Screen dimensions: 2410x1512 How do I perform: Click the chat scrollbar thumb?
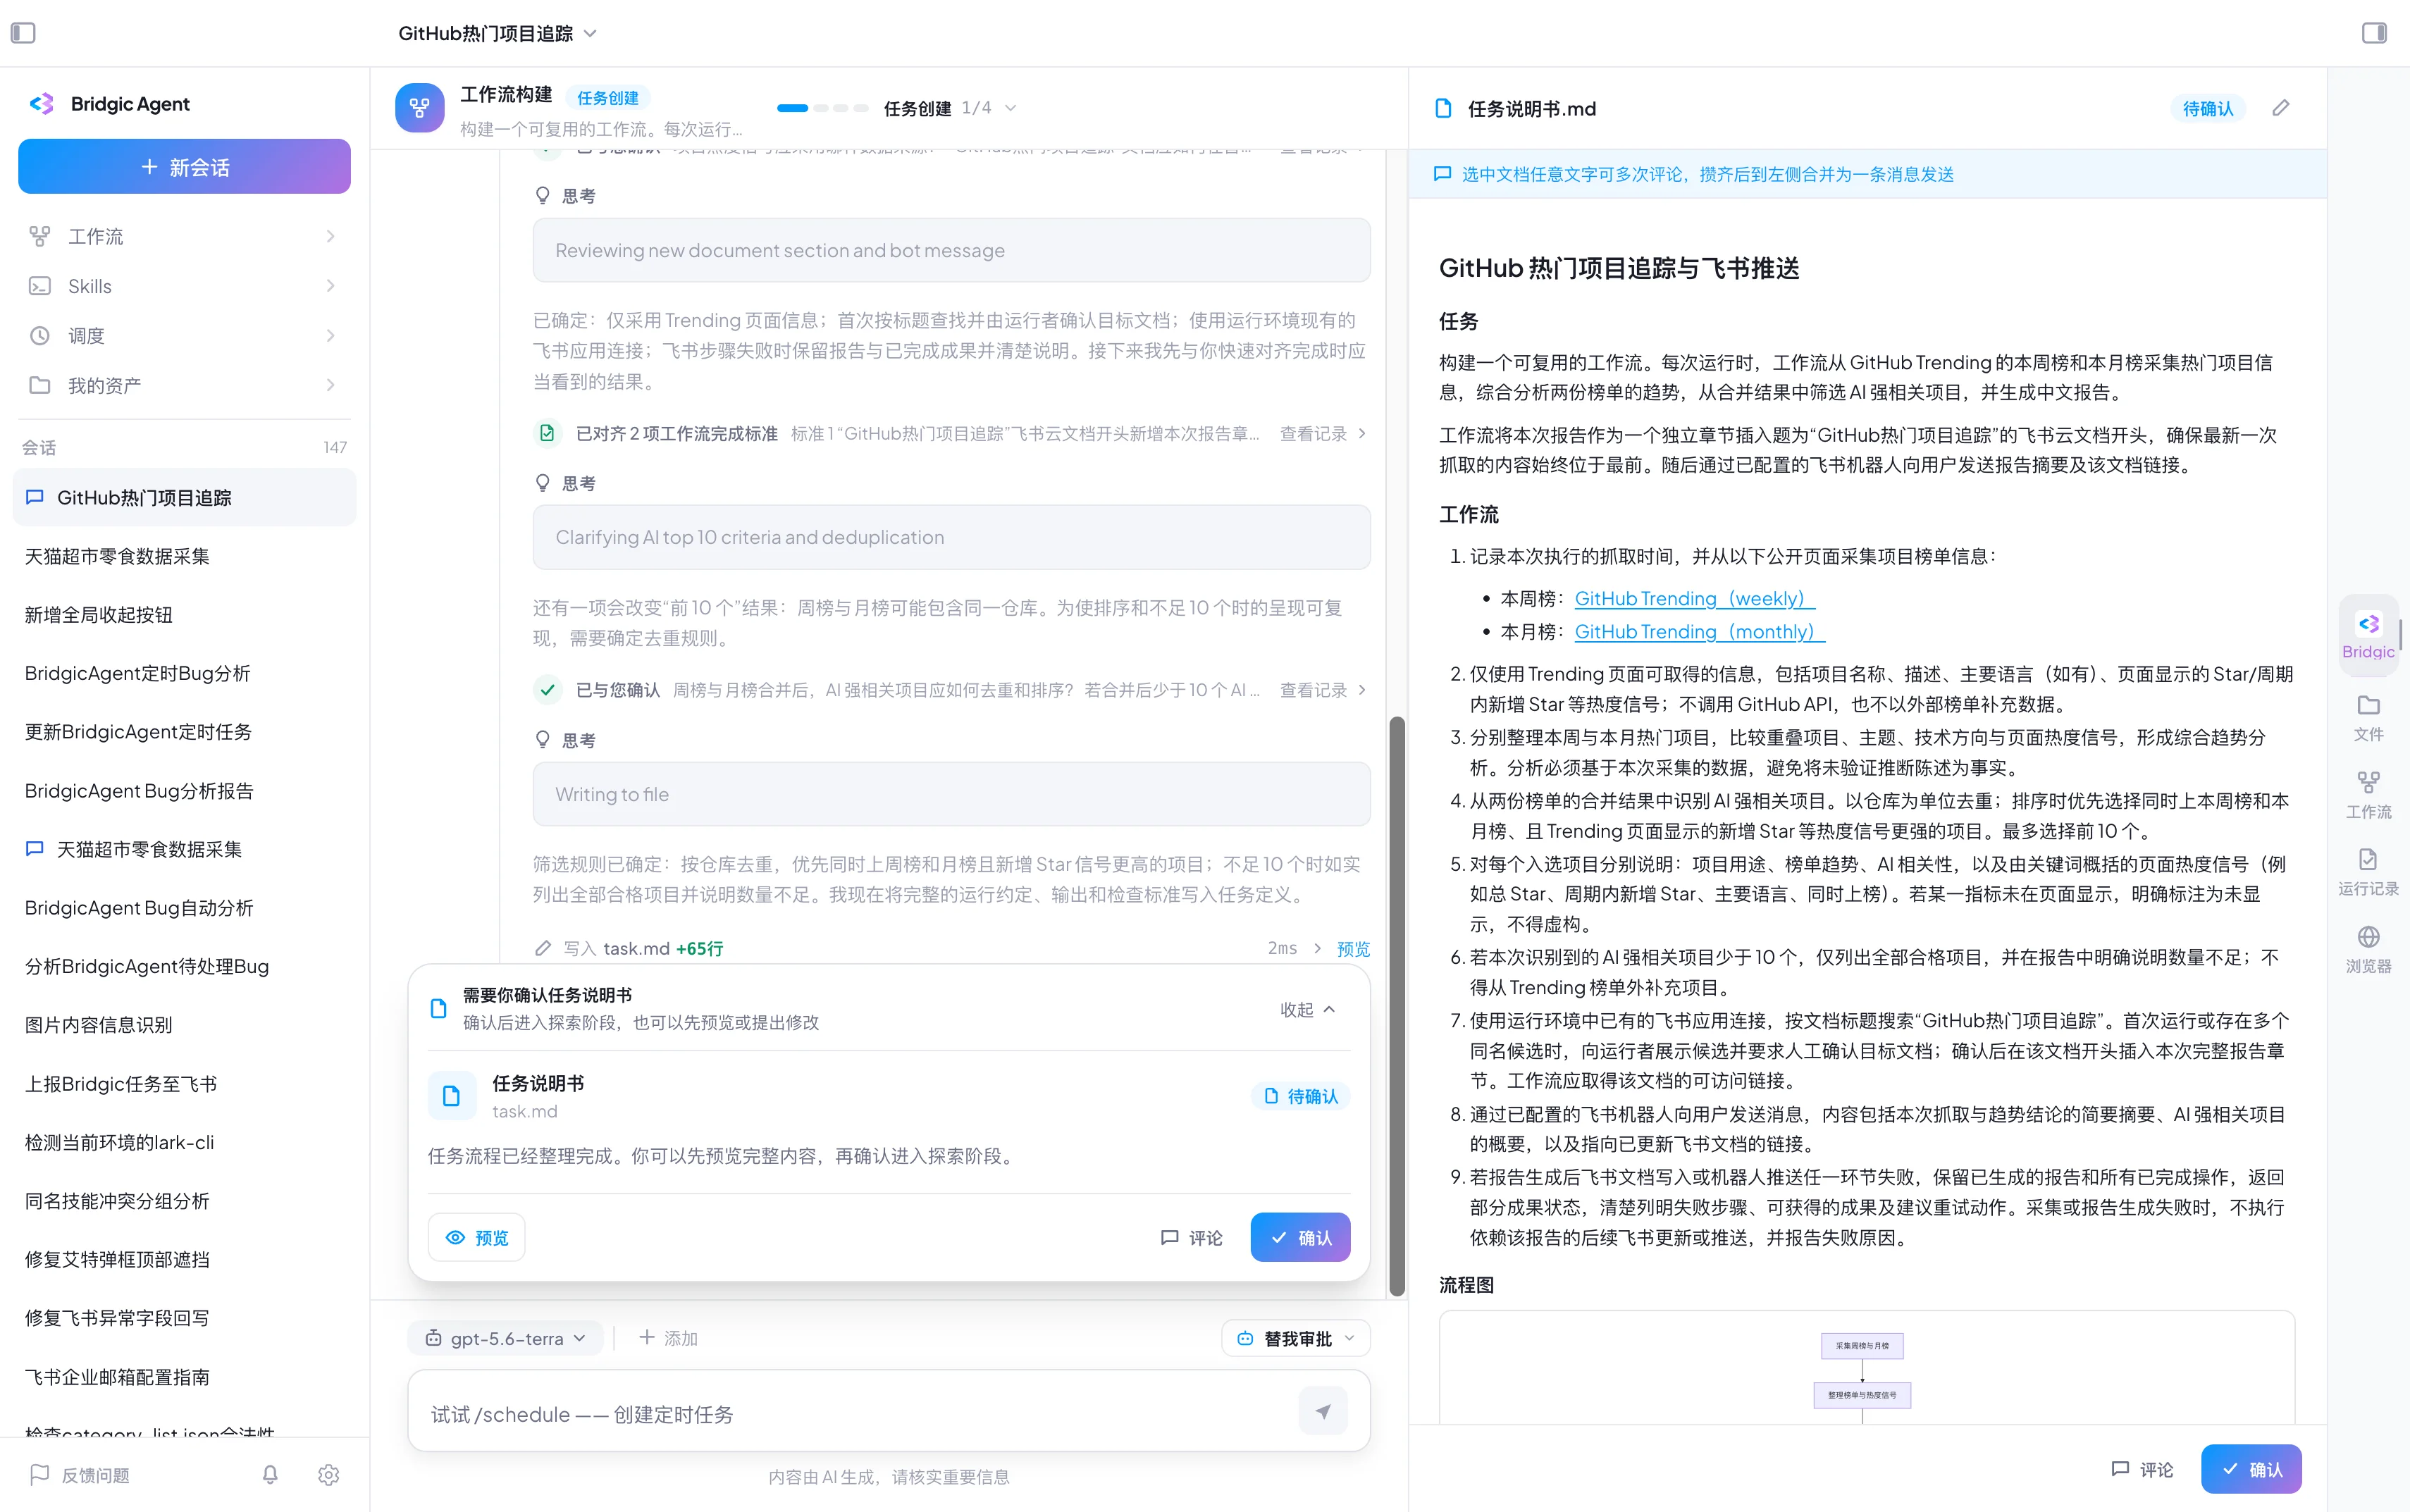pyautogui.click(x=1397, y=1005)
